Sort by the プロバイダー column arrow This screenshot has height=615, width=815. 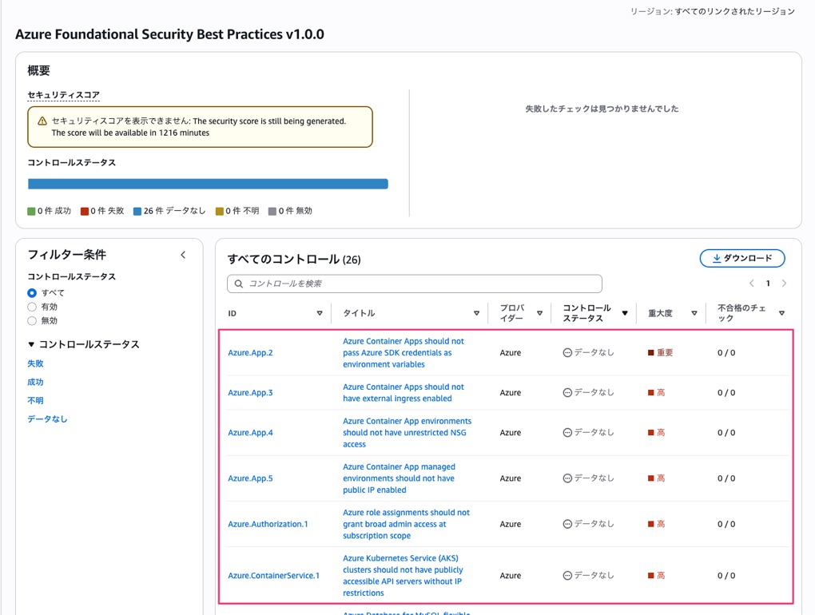pos(539,313)
